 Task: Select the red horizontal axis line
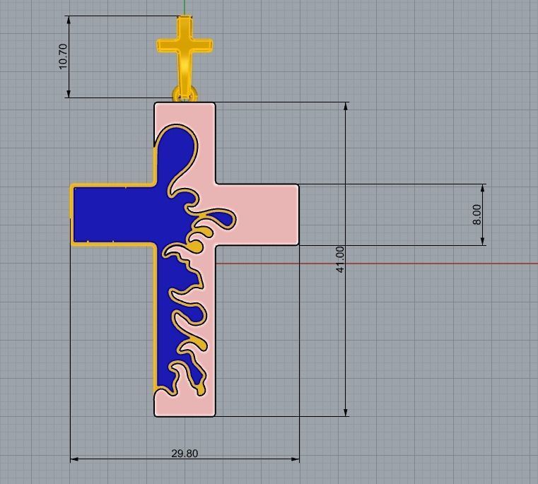coord(377,264)
